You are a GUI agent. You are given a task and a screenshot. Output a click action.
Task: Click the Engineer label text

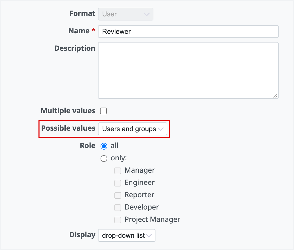(x=140, y=183)
